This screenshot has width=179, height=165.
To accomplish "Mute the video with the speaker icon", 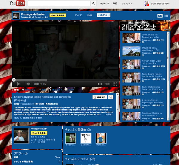I will tap(28, 84).
